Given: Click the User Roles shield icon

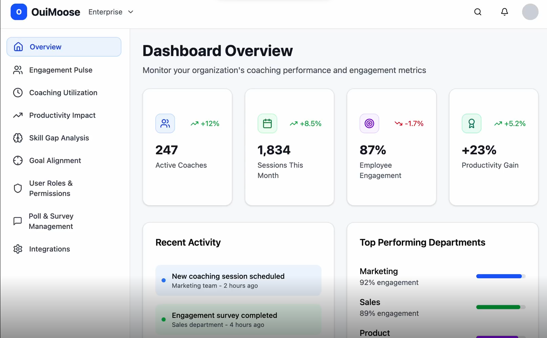Looking at the screenshot, I should [18, 188].
